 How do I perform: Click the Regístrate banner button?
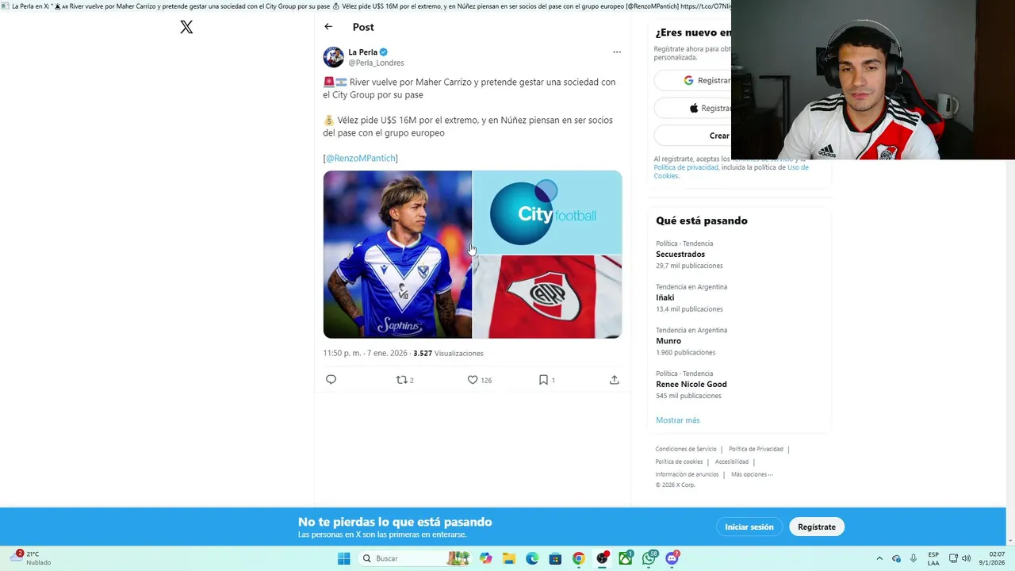(x=817, y=527)
